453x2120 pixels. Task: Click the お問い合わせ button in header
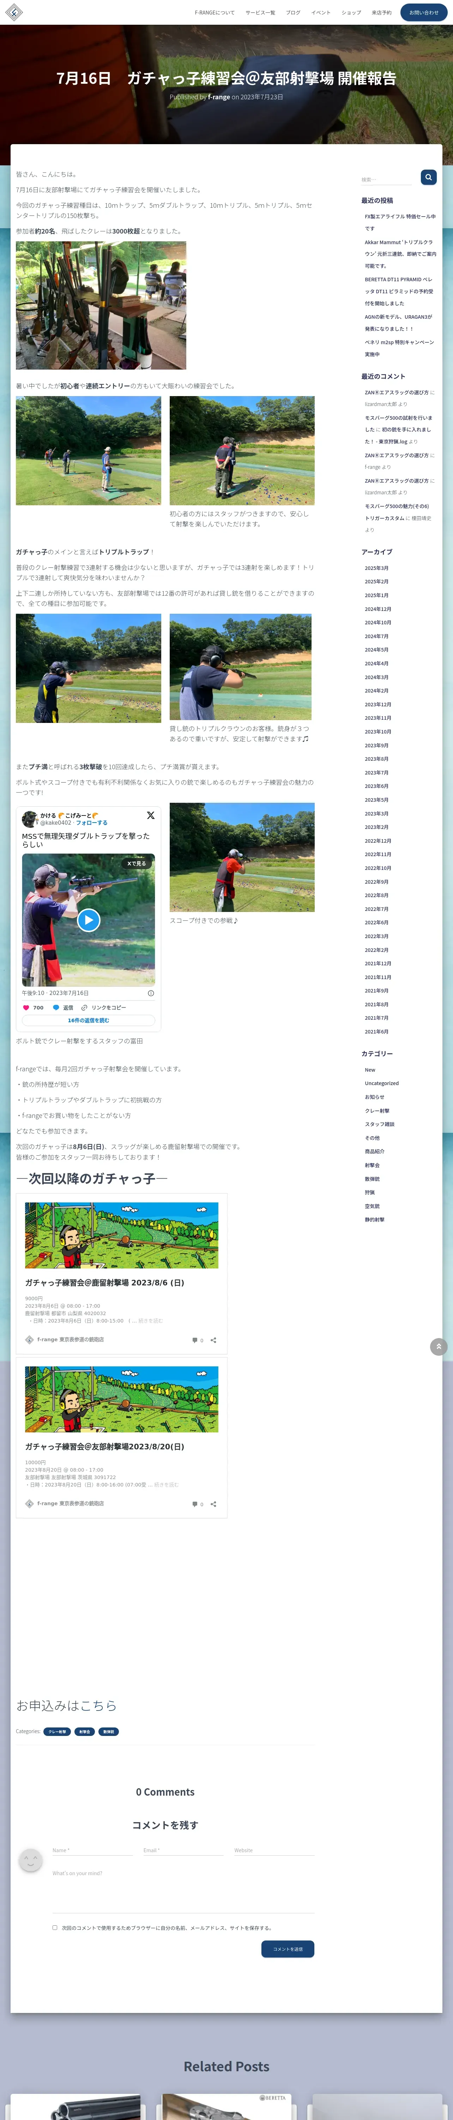424,12
